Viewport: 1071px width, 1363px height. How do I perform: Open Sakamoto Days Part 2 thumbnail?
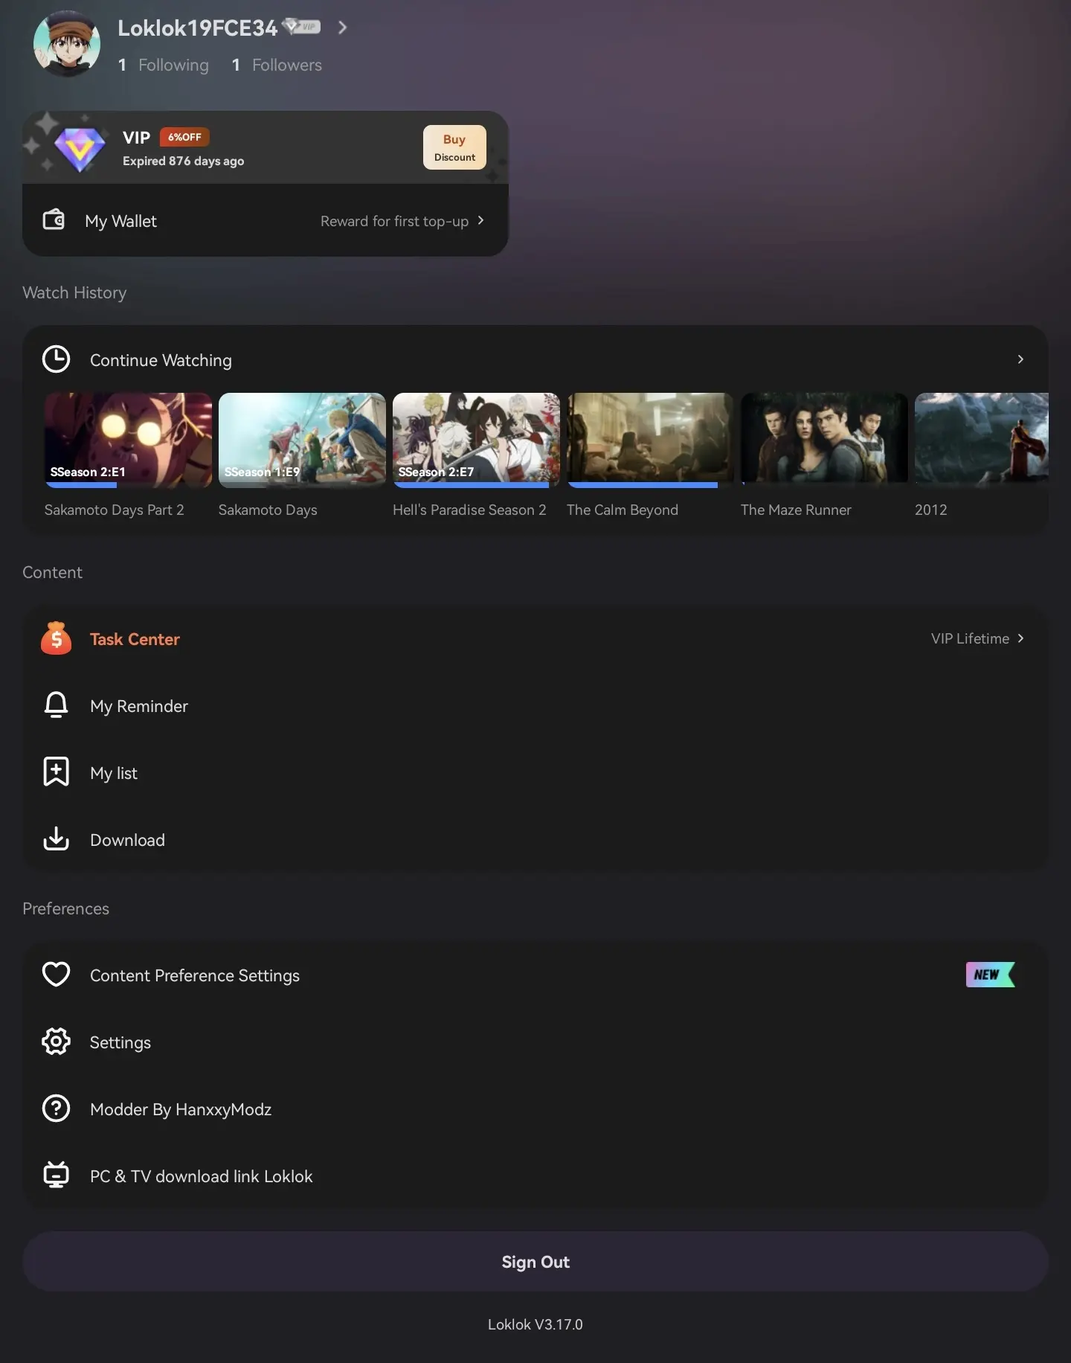point(128,440)
